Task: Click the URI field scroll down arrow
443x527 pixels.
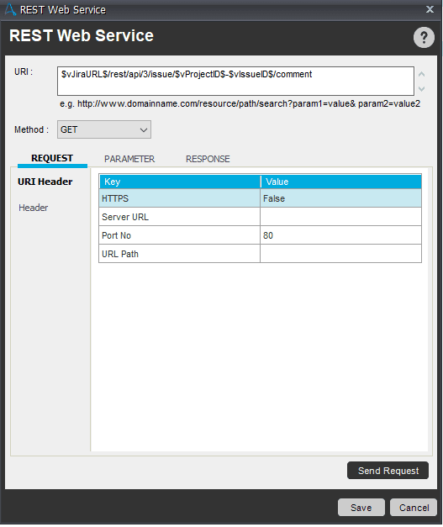Action: pos(421,89)
